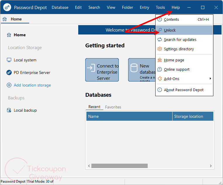Choose Contents from the Help menu

tap(184, 20)
